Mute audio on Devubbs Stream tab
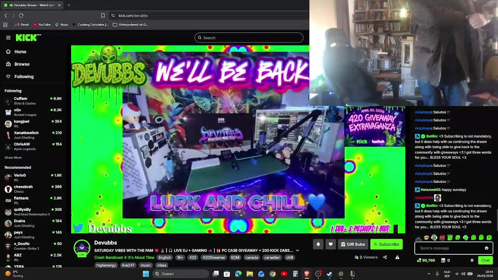The image size is (498, 280). tap(11, 5)
